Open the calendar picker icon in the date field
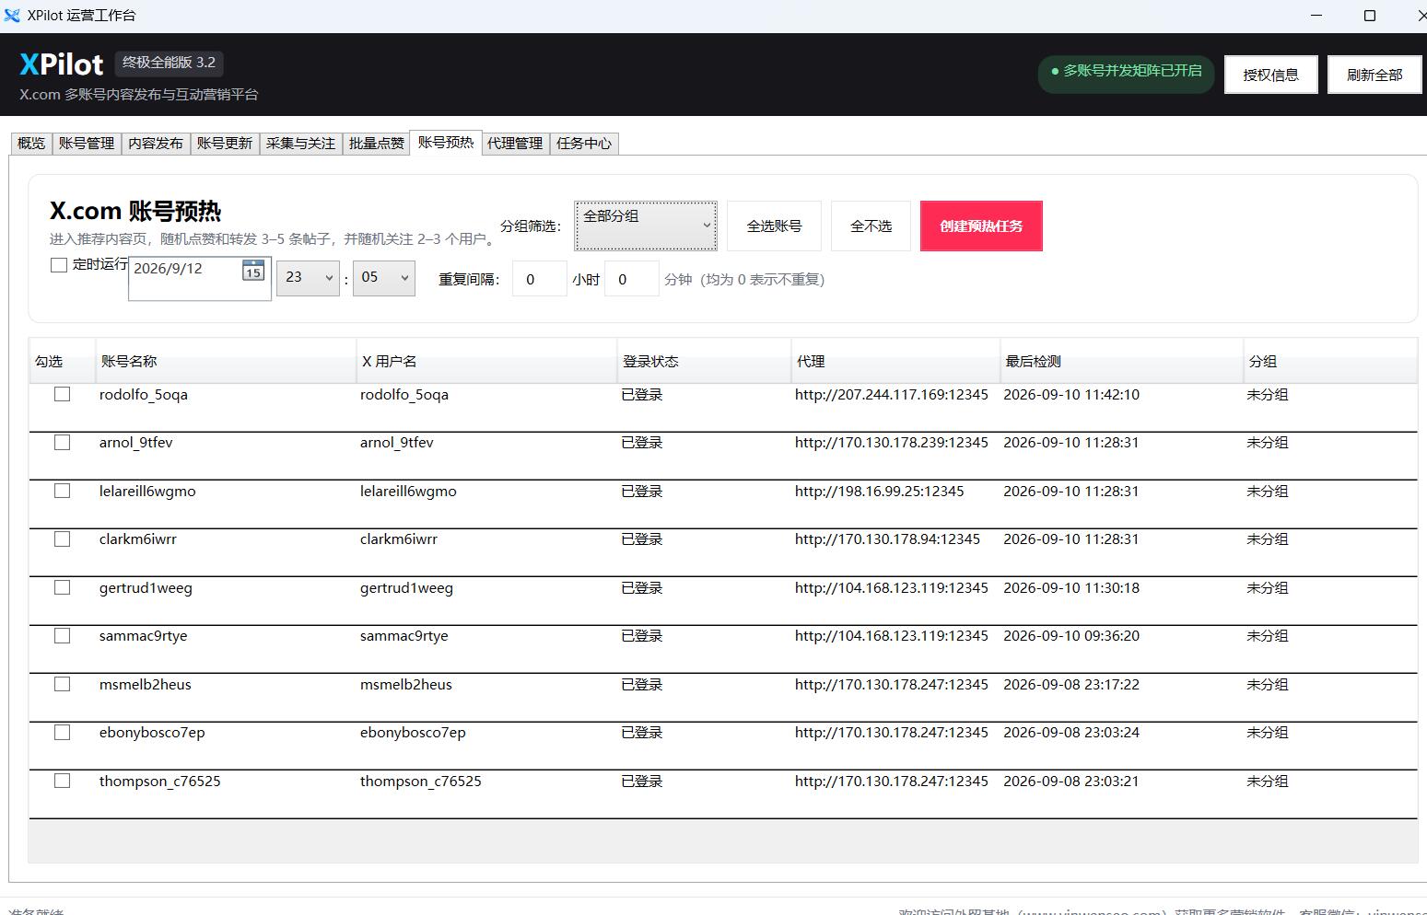The height and width of the screenshot is (915, 1427). coord(253,270)
